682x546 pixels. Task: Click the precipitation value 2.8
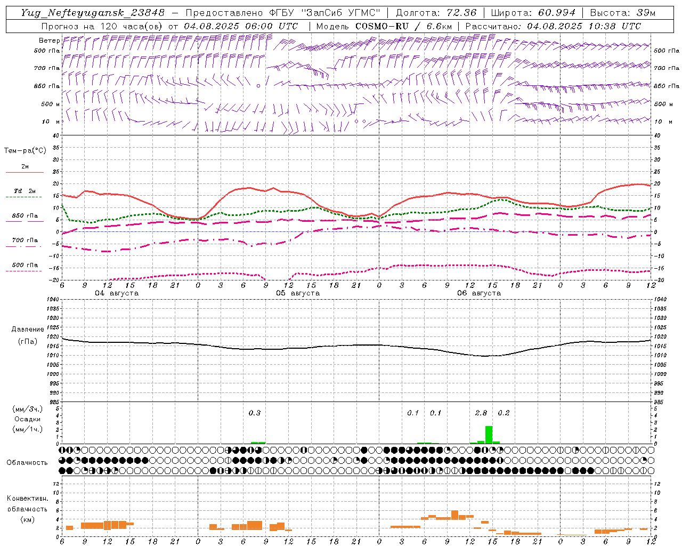tap(481, 413)
